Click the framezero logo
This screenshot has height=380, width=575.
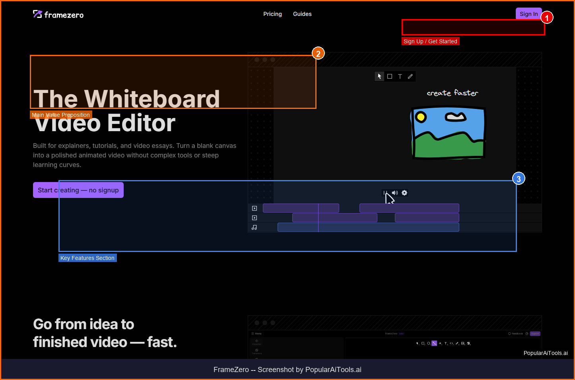click(x=58, y=15)
